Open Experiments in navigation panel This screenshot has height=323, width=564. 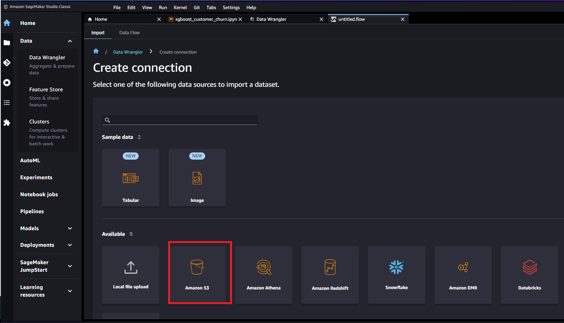click(x=36, y=177)
